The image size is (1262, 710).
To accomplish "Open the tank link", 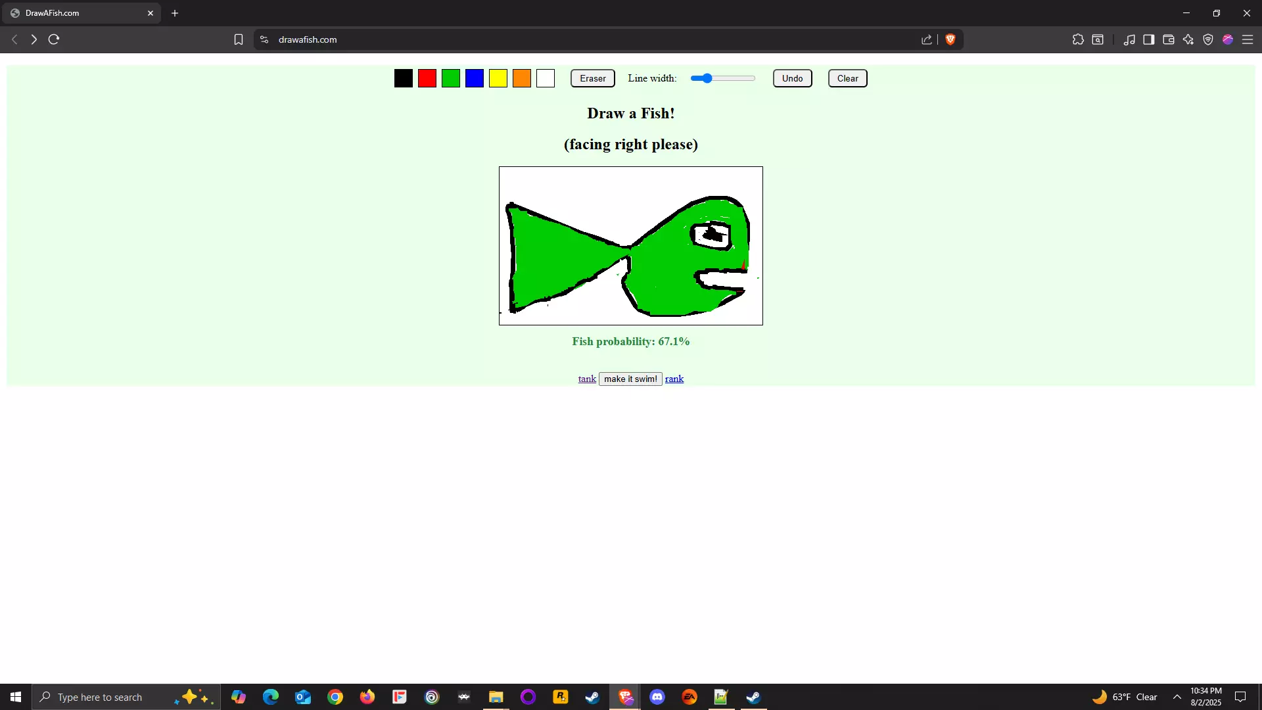I will 587,379.
